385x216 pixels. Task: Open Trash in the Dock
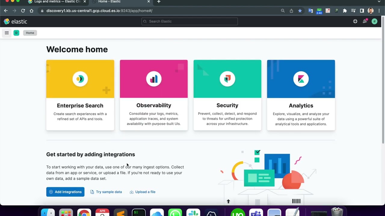tap(337, 211)
